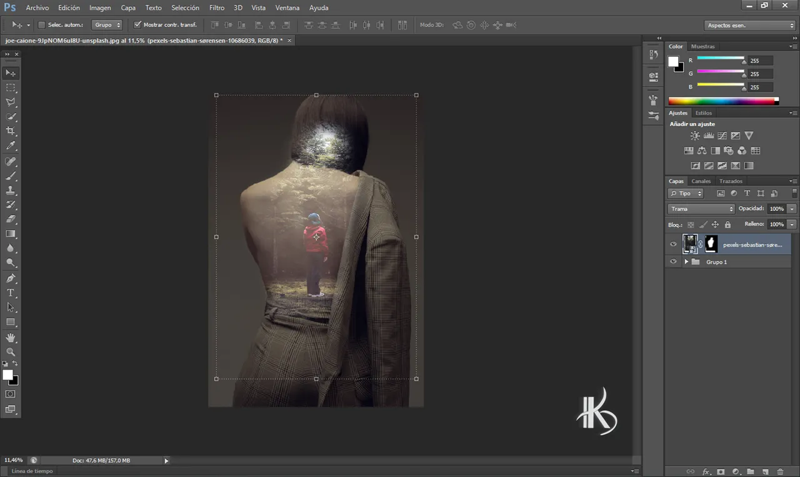This screenshot has width=800, height=477.
Task: Open the Capas panel options menu
Action: coord(794,181)
